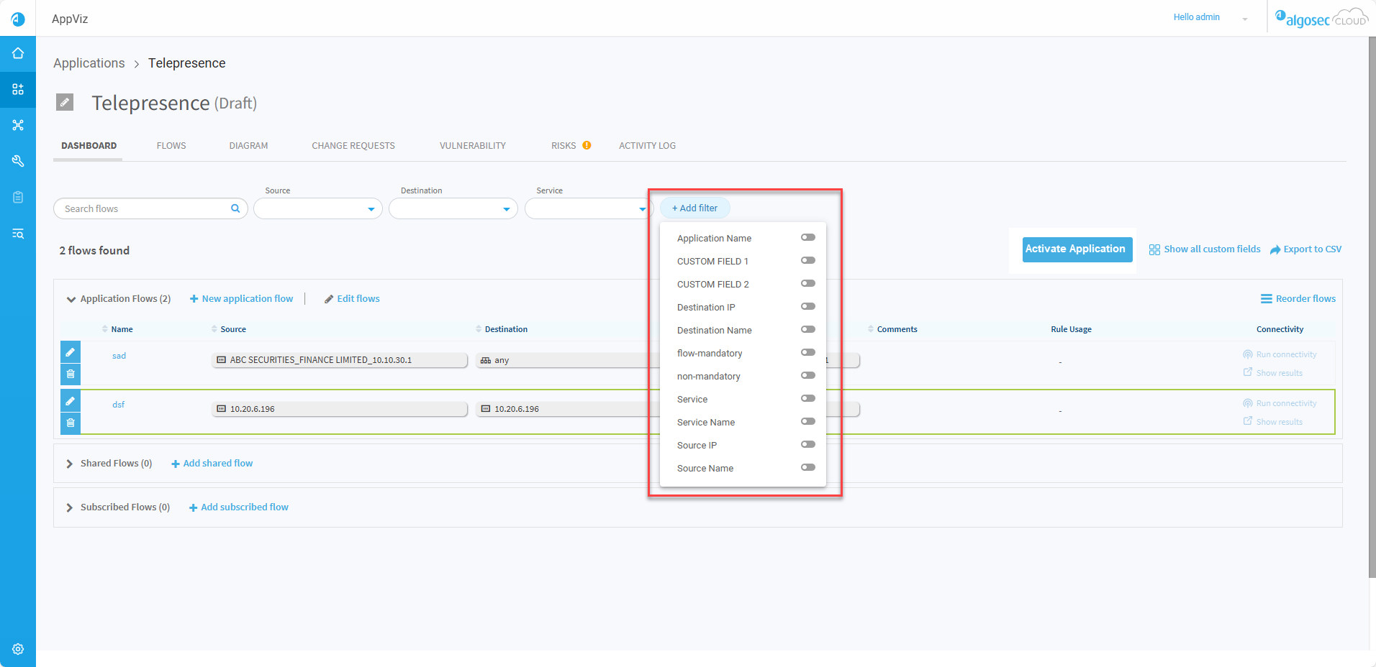This screenshot has width=1376, height=667.
Task: Click into the Search flows input field
Action: coord(144,209)
